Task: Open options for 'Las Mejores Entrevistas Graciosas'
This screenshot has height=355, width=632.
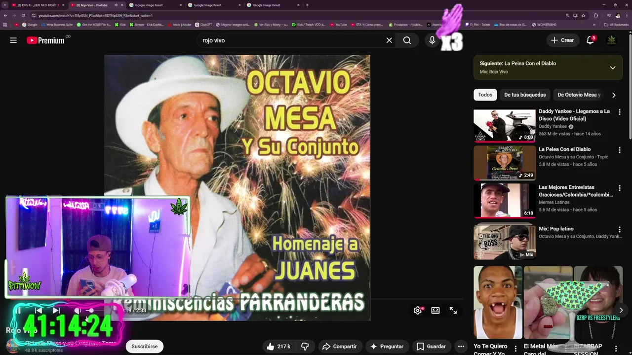Action: [620, 188]
